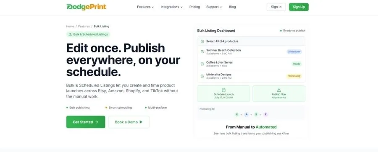The width and height of the screenshot is (378, 152).
Task: Click the Smart scheduling bullet text
Action: (120, 108)
